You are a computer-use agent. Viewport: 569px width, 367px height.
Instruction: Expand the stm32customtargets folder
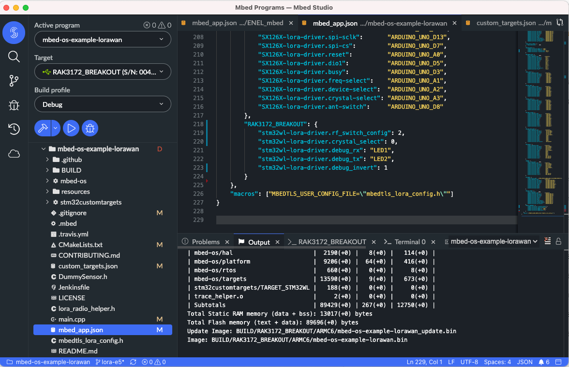pyautogui.click(x=47, y=202)
